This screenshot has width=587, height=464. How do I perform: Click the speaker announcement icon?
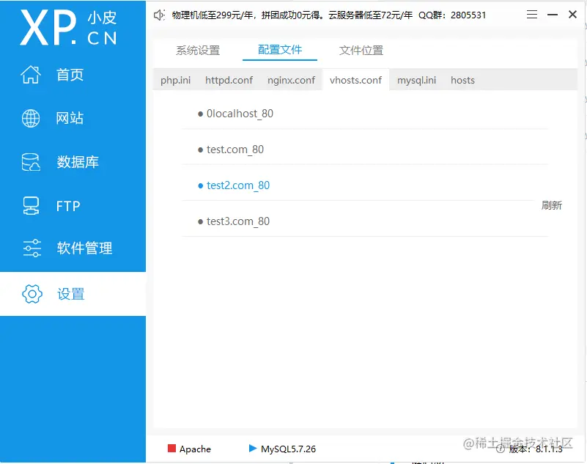(x=160, y=15)
